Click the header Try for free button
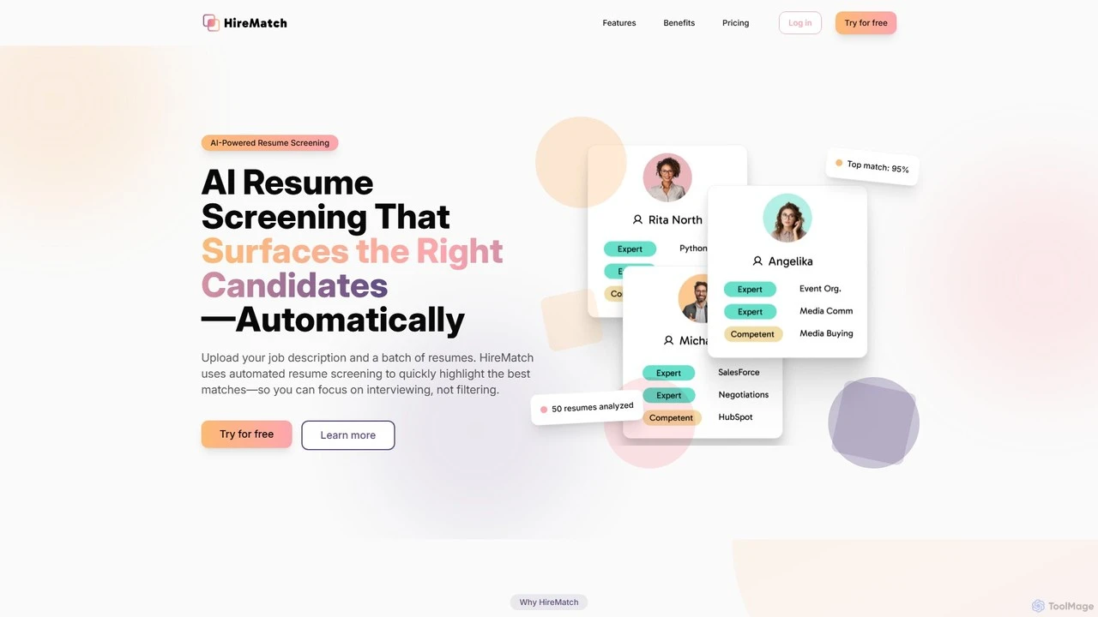Viewport: 1098px width, 617px height. coord(866,23)
